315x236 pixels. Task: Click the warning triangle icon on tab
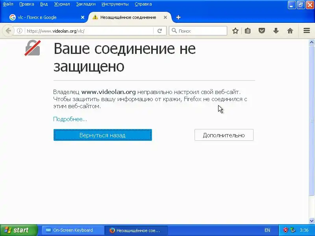click(95, 17)
